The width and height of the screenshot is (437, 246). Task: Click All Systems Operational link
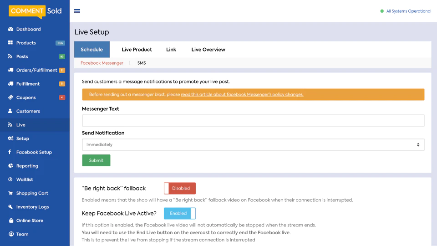coord(409,11)
